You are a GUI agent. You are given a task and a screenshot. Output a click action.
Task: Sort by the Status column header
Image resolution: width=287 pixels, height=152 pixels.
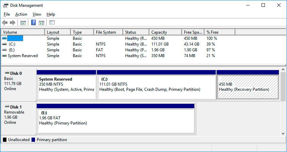pyautogui.click(x=136, y=32)
